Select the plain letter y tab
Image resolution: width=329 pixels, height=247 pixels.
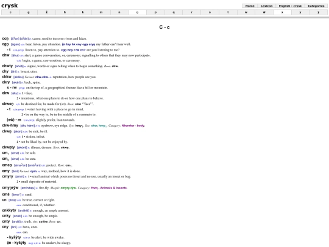pos(300,12)
